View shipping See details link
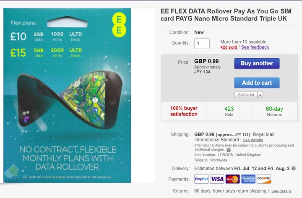Image resolution: width=302 pixels, height=198 pixels. 253,140
